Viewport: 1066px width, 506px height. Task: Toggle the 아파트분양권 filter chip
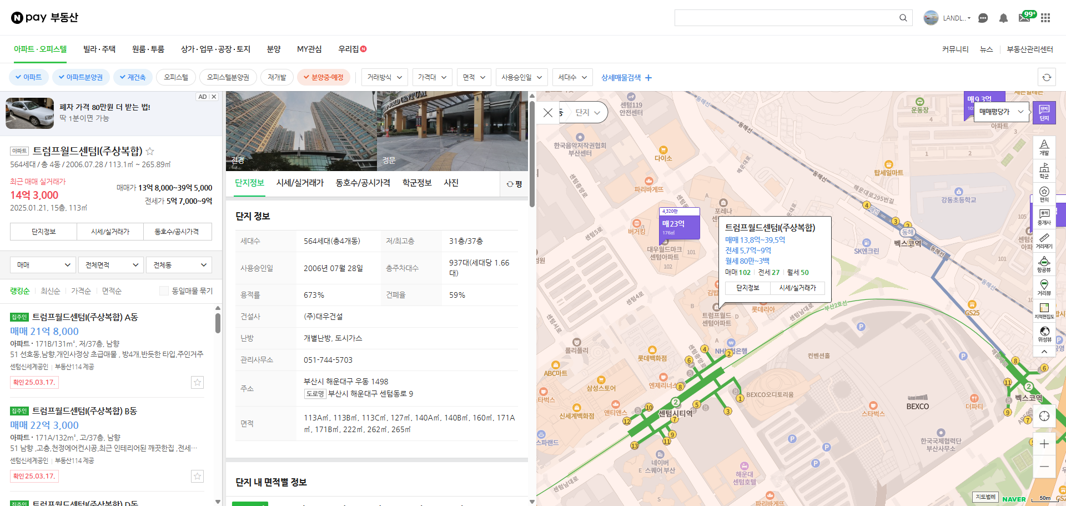(x=81, y=77)
